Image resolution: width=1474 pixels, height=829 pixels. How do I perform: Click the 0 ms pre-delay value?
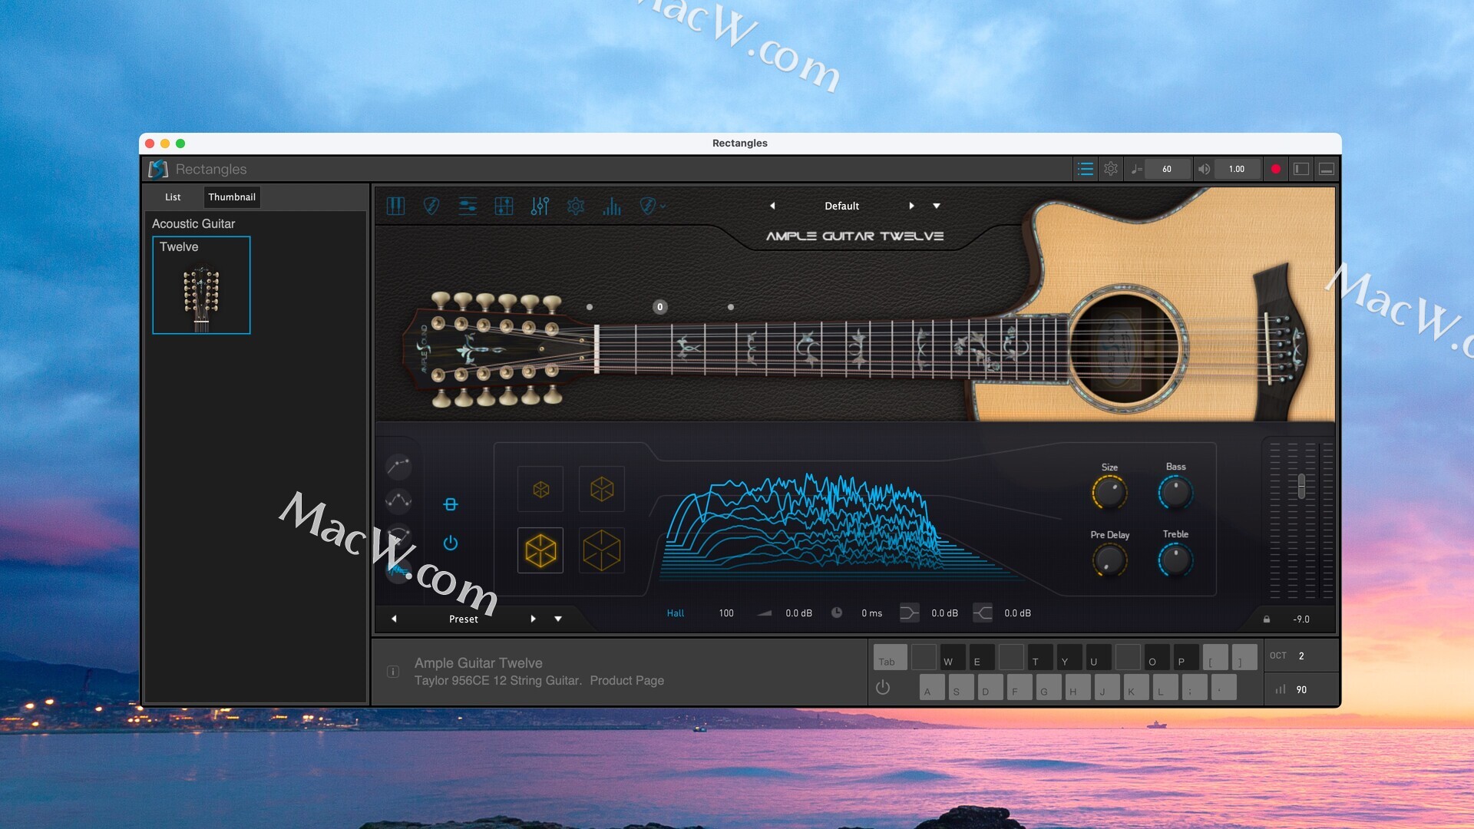[x=871, y=613]
